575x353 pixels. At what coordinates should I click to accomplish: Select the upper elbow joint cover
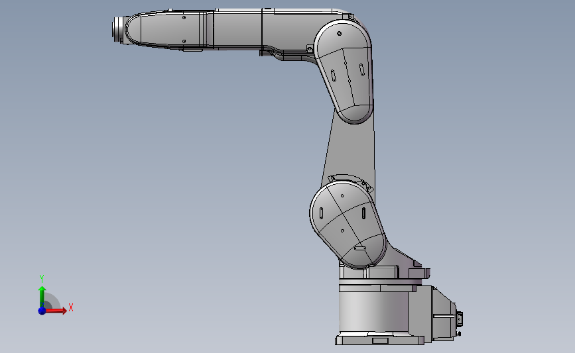[345, 72]
